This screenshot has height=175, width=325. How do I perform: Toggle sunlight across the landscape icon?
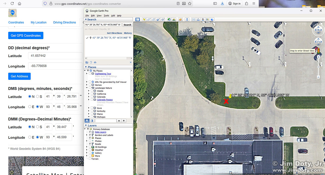pyautogui.click(x=174, y=20)
